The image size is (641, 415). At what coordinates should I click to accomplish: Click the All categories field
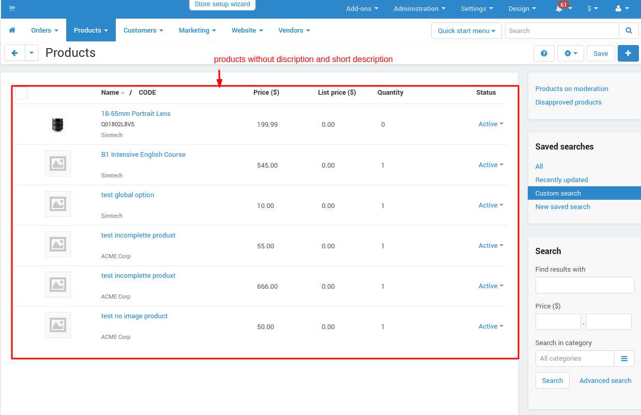575,359
